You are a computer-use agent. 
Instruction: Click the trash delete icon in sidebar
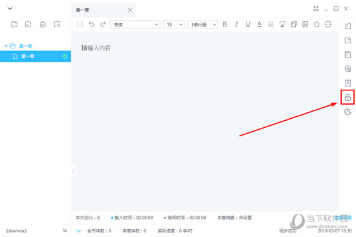pyautogui.click(x=43, y=25)
